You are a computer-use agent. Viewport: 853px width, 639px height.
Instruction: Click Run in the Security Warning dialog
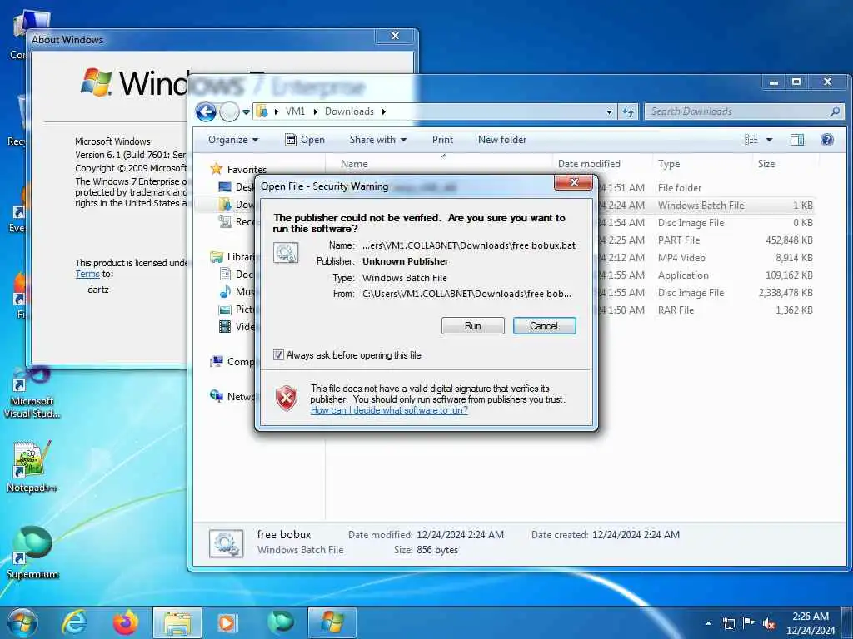[473, 326]
